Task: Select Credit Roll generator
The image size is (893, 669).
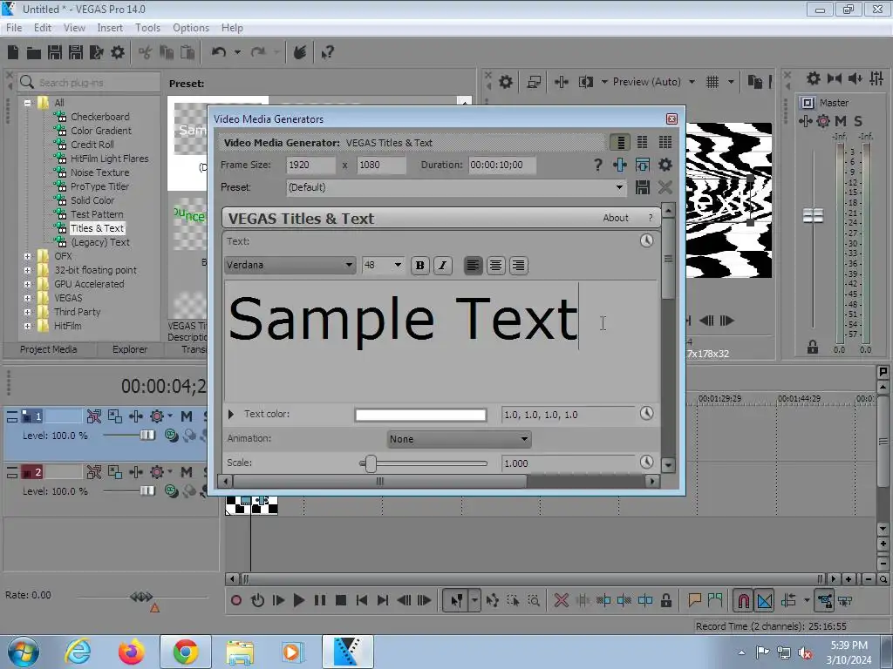Action: (92, 145)
